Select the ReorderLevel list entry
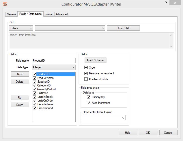The image size is (183, 141). (45, 104)
